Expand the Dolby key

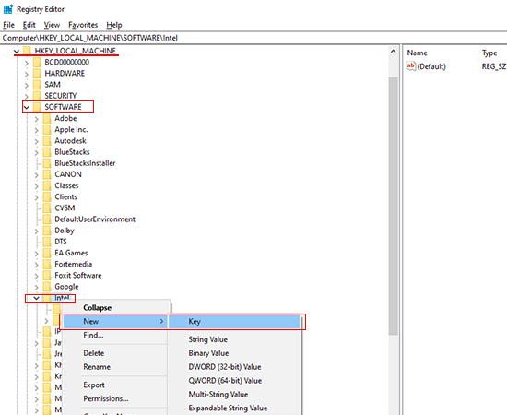pos(36,231)
